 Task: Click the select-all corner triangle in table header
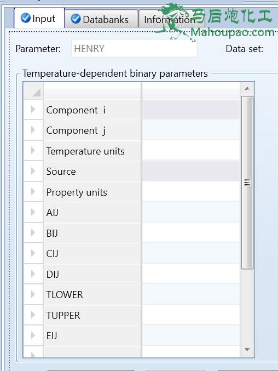click(36, 92)
